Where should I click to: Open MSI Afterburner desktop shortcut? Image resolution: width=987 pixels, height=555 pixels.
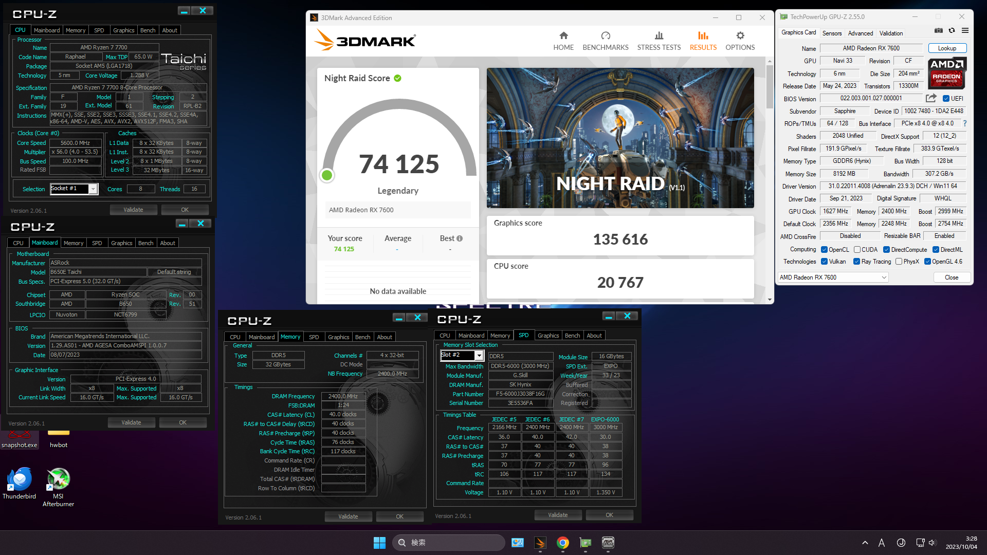pyautogui.click(x=58, y=487)
